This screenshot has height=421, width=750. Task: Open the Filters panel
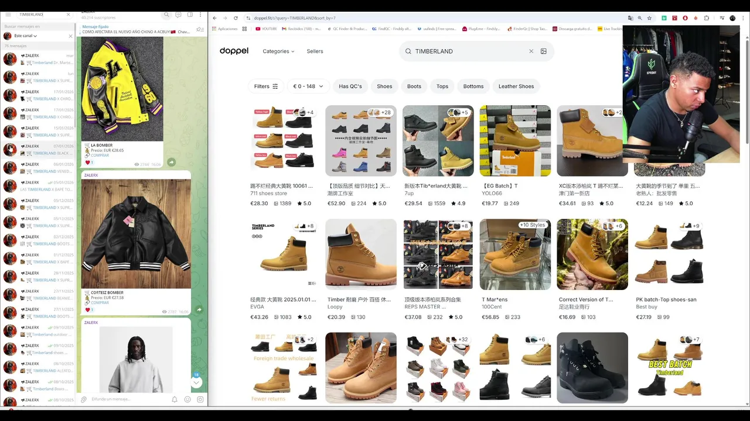point(266,86)
